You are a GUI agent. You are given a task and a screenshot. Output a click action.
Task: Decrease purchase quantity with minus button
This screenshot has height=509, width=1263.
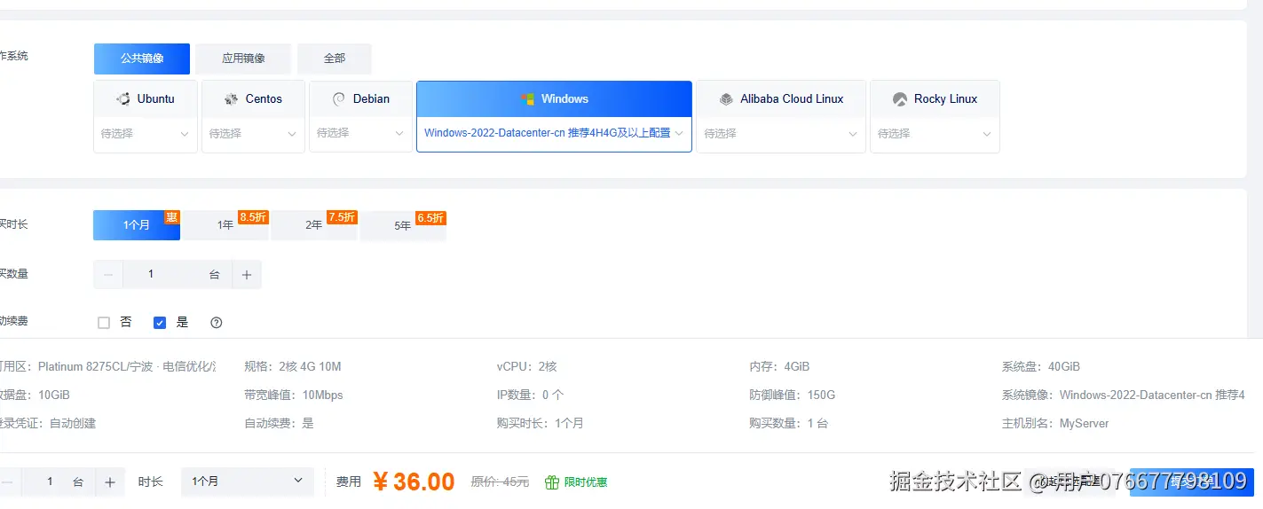tap(108, 275)
